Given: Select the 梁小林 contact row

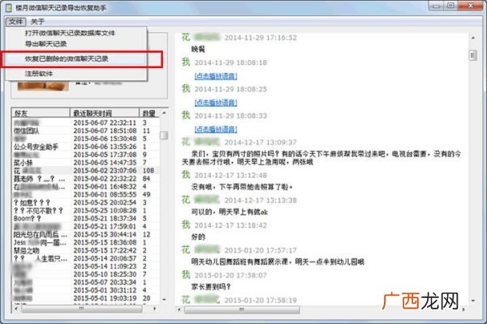Looking at the screenshot, I should [x=86, y=163].
